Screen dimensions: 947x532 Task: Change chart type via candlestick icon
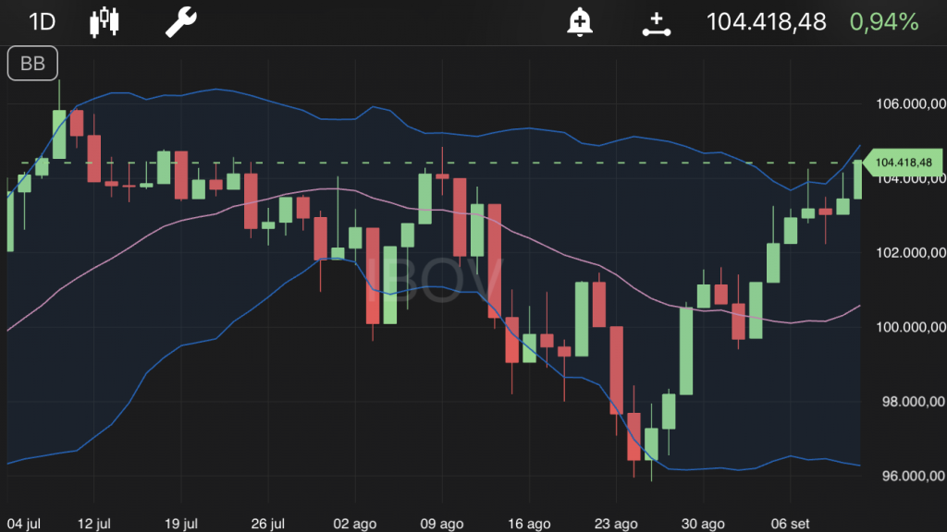[105, 22]
